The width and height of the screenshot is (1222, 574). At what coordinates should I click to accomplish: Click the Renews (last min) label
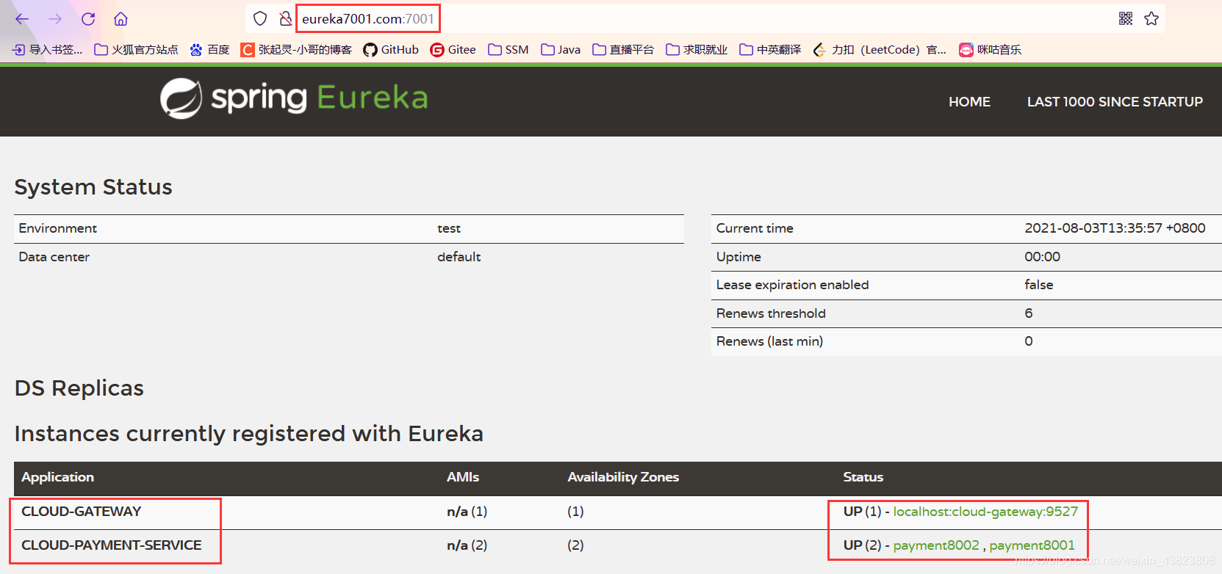769,341
